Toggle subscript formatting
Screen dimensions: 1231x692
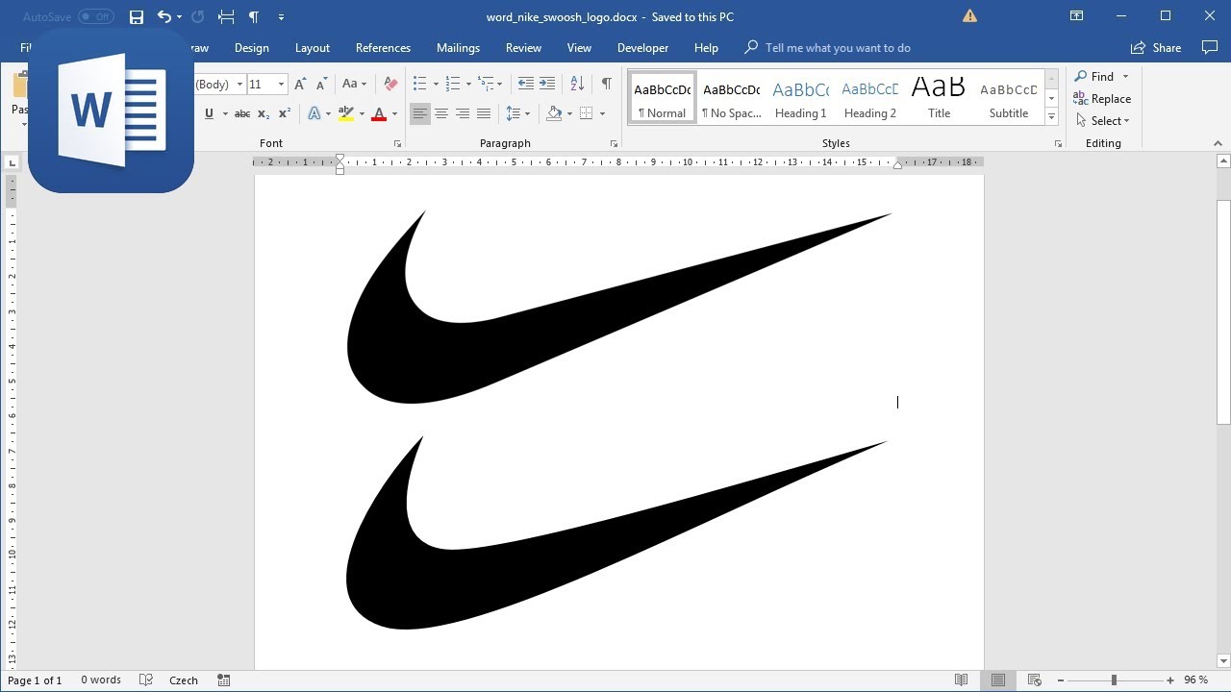click(x=264, y=113)
